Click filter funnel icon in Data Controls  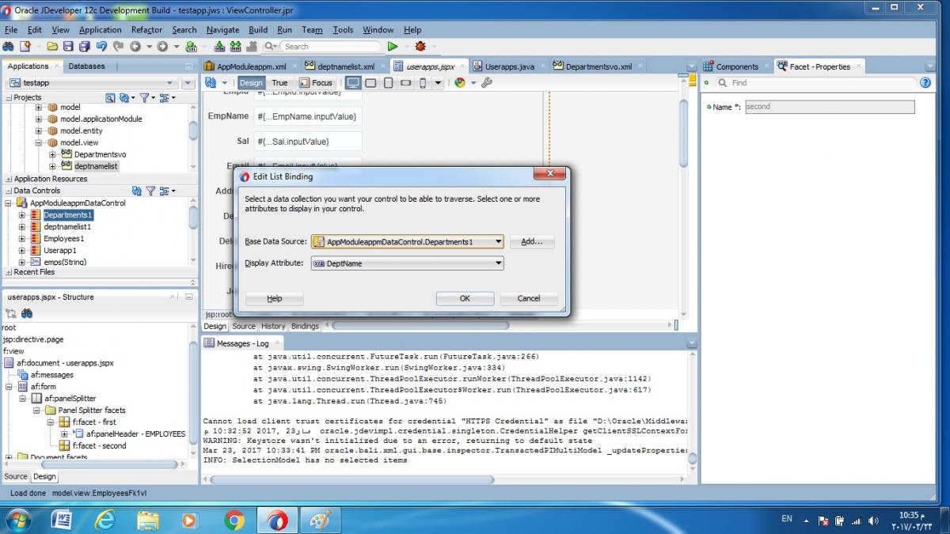click(x=150, y=191)
